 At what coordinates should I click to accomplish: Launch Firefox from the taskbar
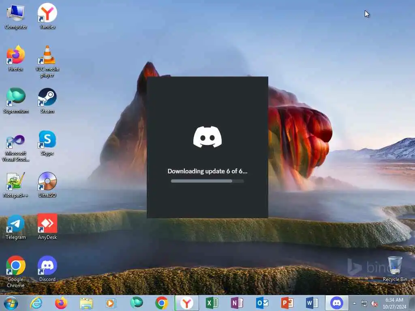pos(61,303)
